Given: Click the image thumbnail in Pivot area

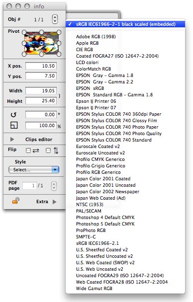Looking at the screenshot, I should pos(41,43).
